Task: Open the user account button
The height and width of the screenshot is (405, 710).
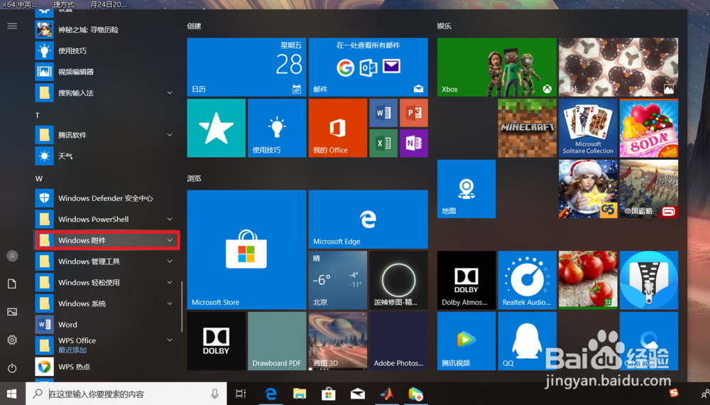Action: pyautogui.click(x=12, y=256)
